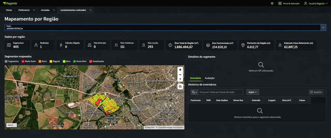Open the Ações dropdown
Viewport: 331px width, 138px height.
(x=253, y=92)
